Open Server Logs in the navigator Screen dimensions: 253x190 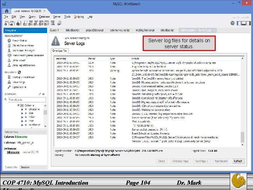pyautogui.click(x=19, y=82)
